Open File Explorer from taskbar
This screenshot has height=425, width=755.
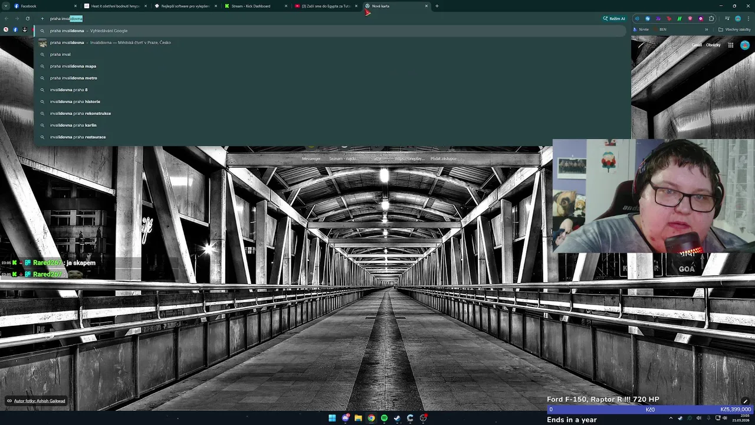click(358, 418)
